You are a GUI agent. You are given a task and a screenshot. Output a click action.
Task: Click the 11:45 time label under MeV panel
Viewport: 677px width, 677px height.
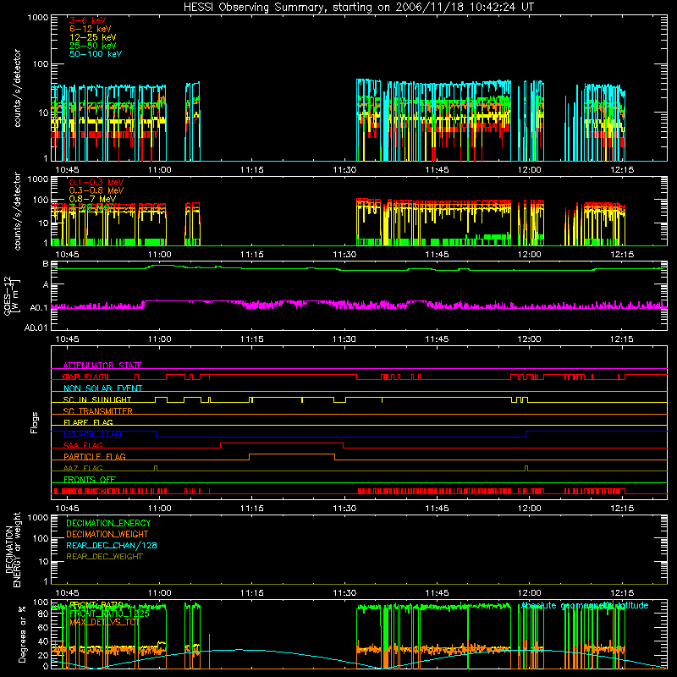pos(437,255)
